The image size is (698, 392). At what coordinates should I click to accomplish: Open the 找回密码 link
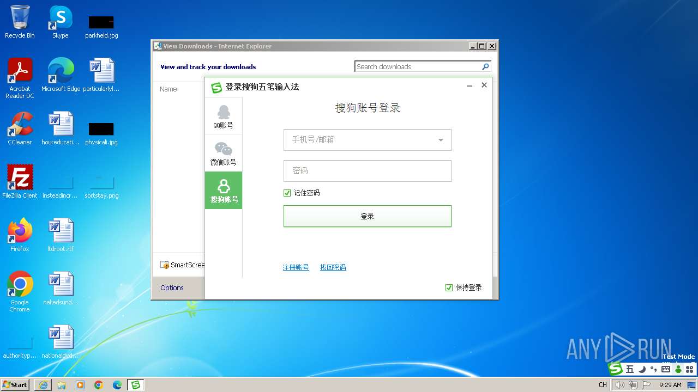[x=333, y=267]
